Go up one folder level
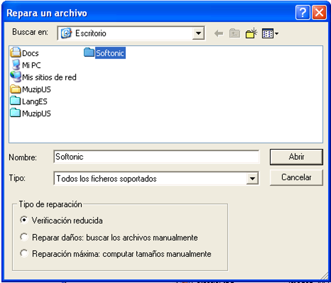The width and height of the screenshot is (331, 283). 235,34
